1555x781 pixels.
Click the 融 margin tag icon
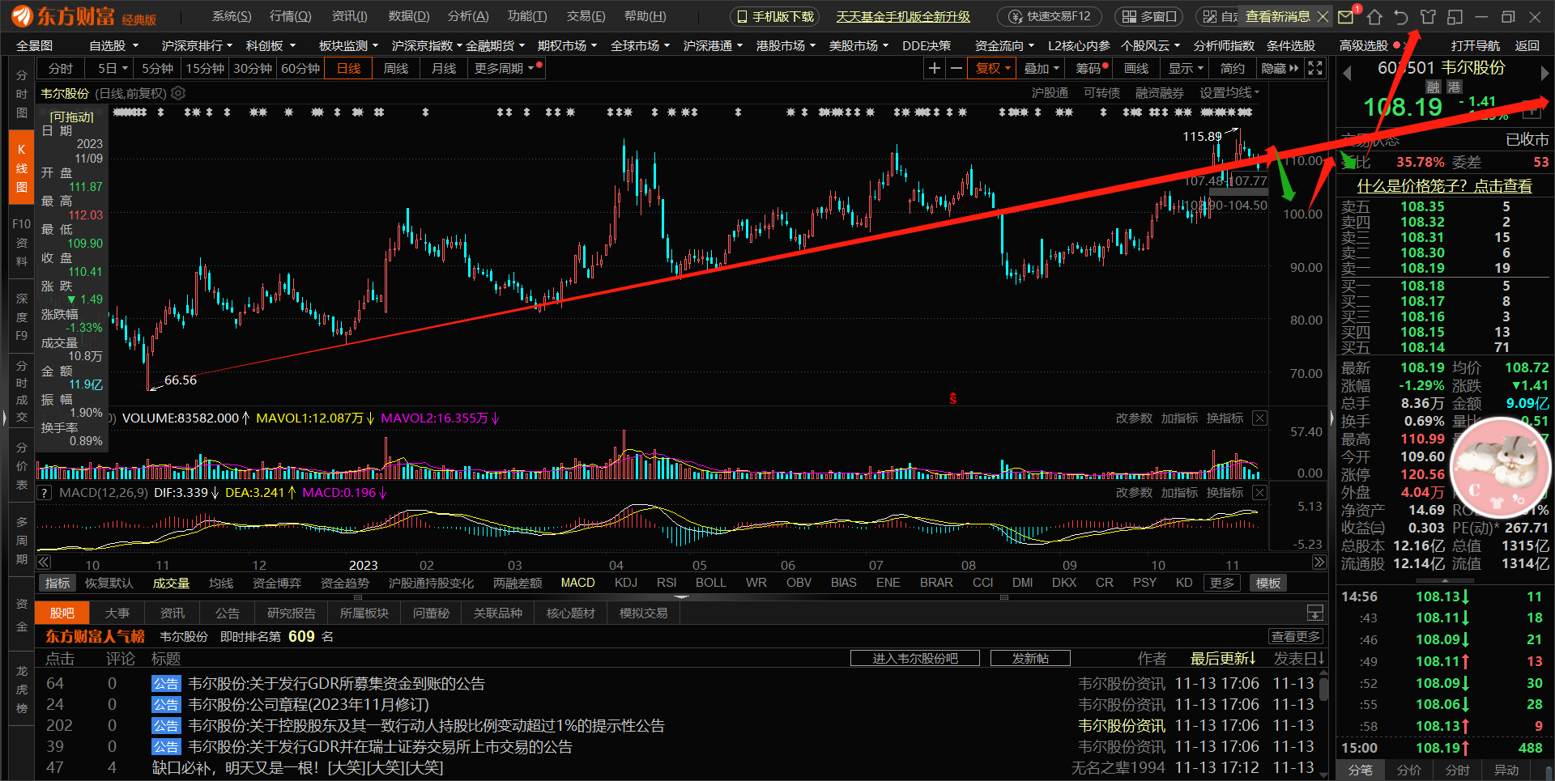pyautogui.click(x=1433, y=87)
